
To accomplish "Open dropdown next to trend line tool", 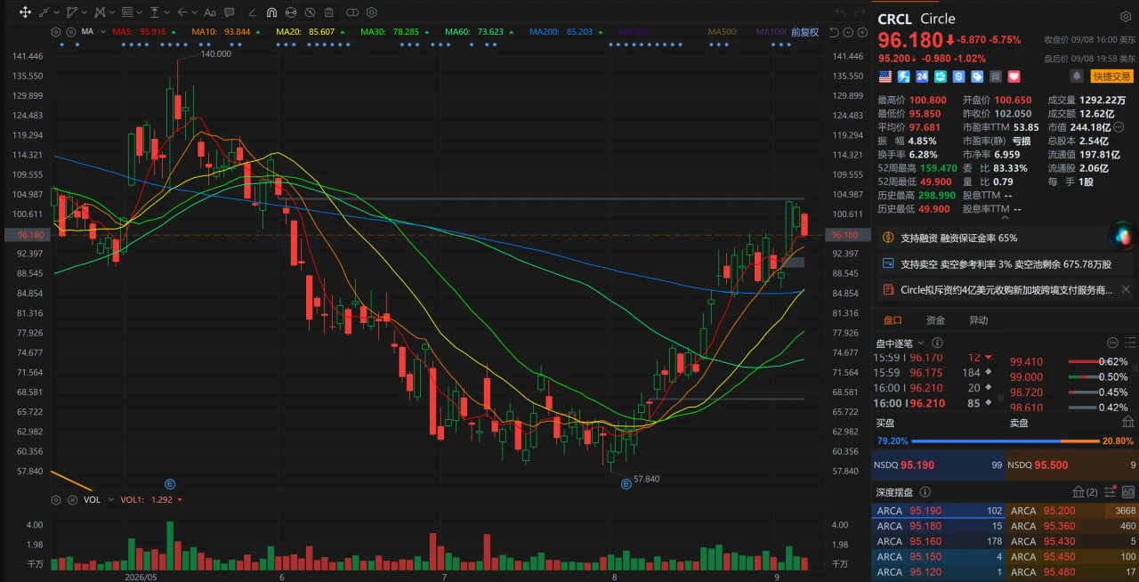I will click(x=57, y=13).
